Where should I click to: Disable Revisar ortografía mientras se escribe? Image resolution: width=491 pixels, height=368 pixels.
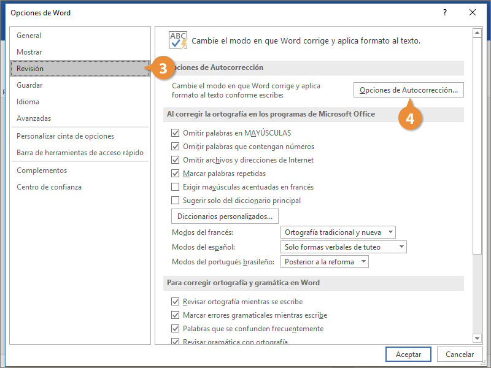click(176, 302)
